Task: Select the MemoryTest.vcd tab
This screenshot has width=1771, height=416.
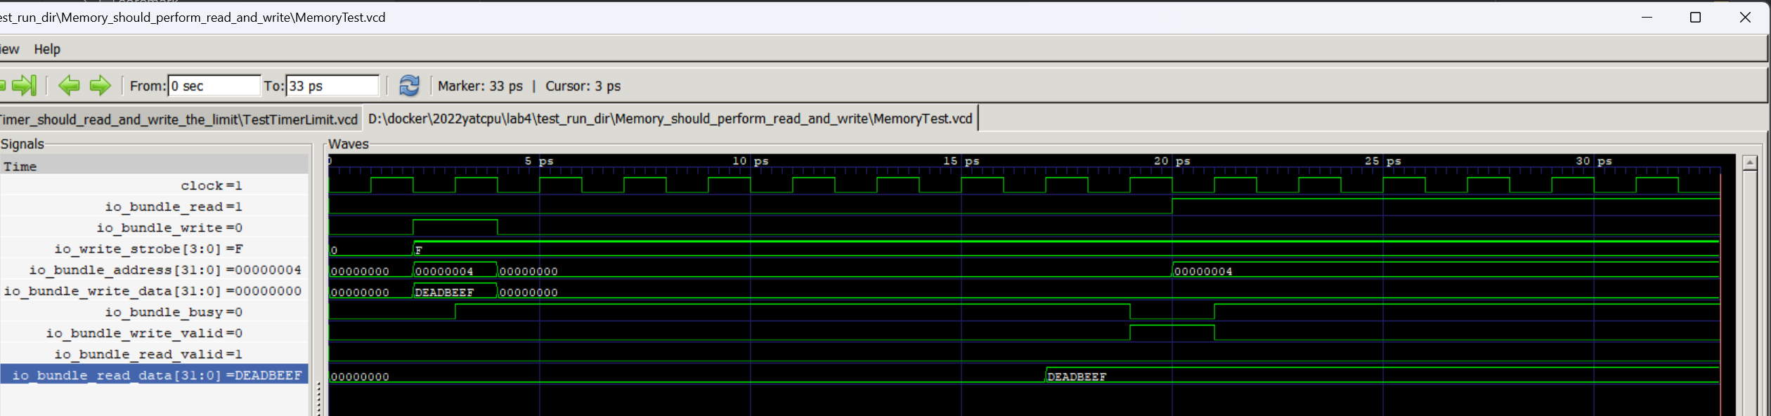Action: click(x=670, y=119)
